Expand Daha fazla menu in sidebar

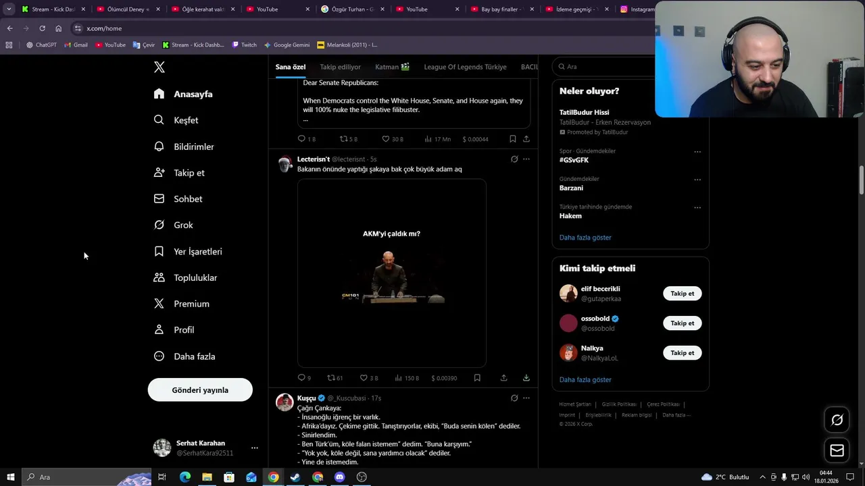[184, 356]
